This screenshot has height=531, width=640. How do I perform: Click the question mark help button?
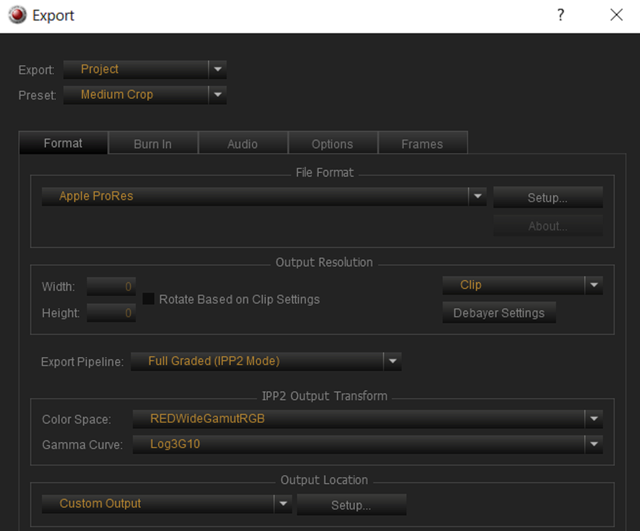[561, 15]
